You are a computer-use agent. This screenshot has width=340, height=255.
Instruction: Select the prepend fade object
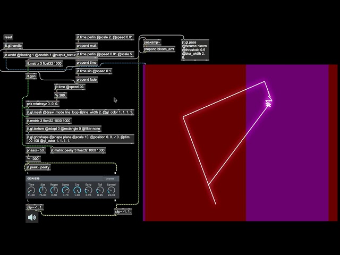(x=87, y=80)
